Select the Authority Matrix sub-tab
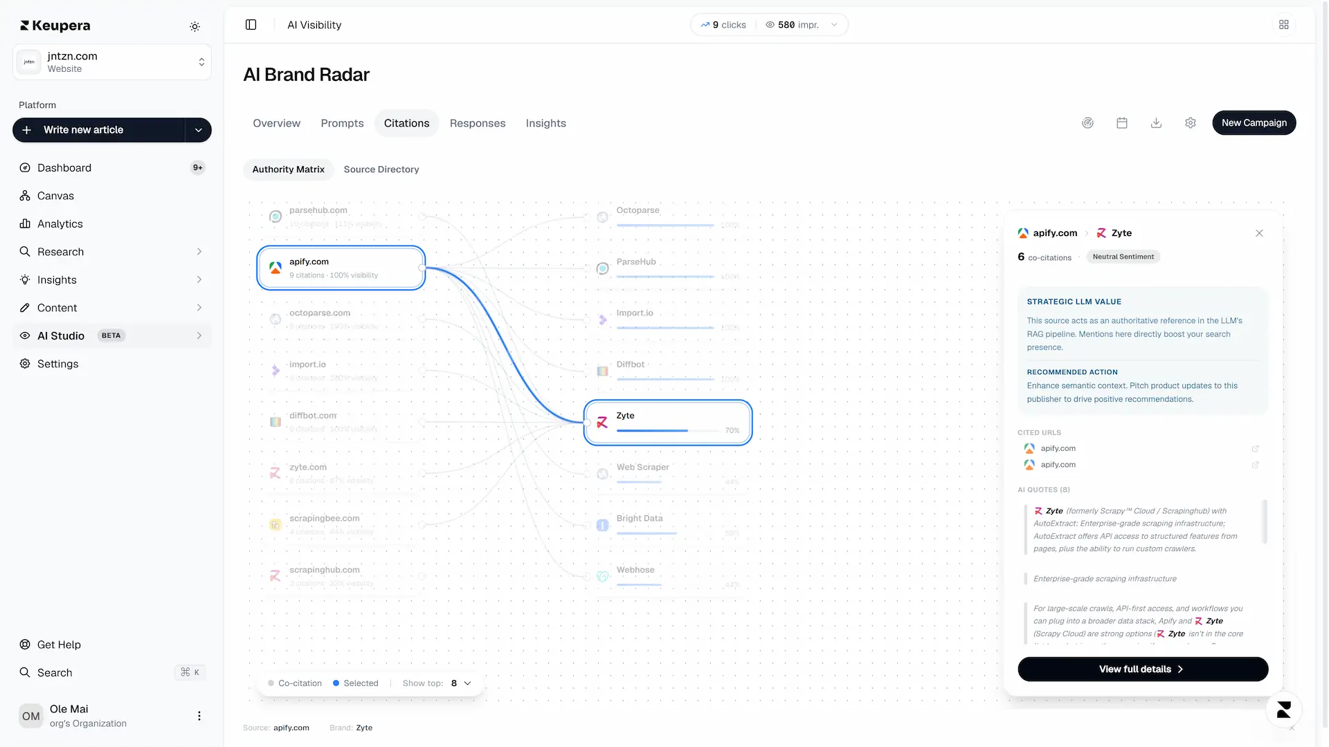 pos(288,169)
